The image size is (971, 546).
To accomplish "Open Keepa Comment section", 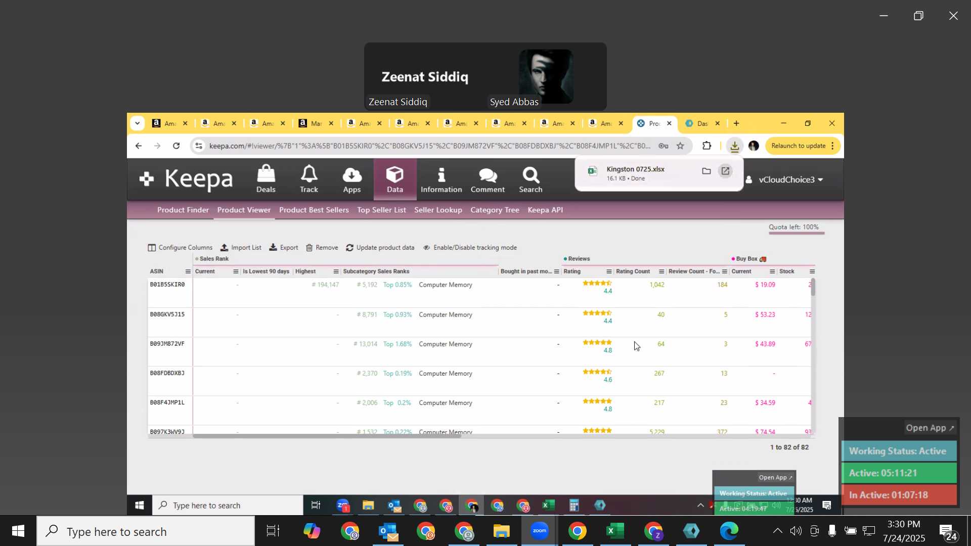I will (x=488, y=179).
